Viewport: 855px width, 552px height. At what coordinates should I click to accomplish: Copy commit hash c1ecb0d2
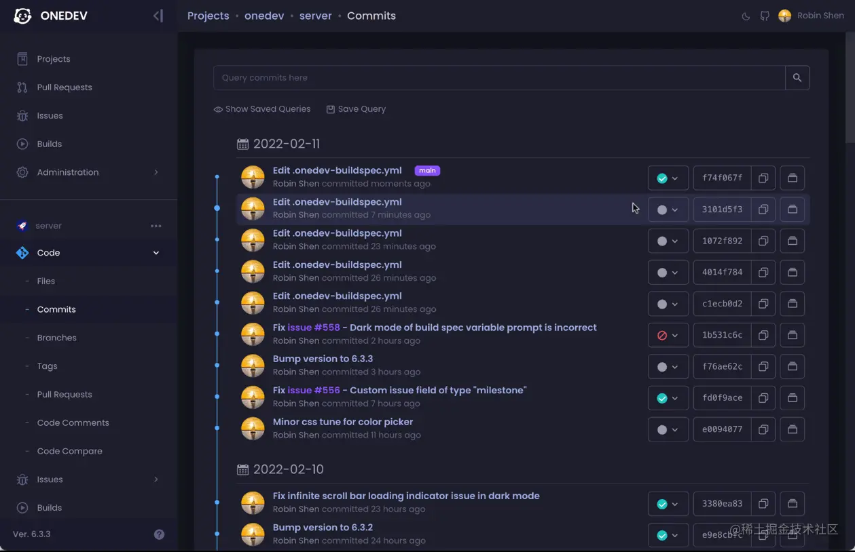(763, 304)
